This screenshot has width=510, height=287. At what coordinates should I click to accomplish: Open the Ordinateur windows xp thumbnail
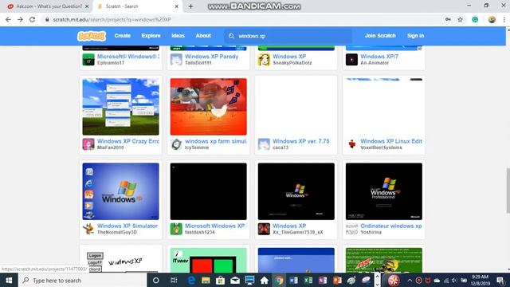pyautogui.click(x=384, y=191)
